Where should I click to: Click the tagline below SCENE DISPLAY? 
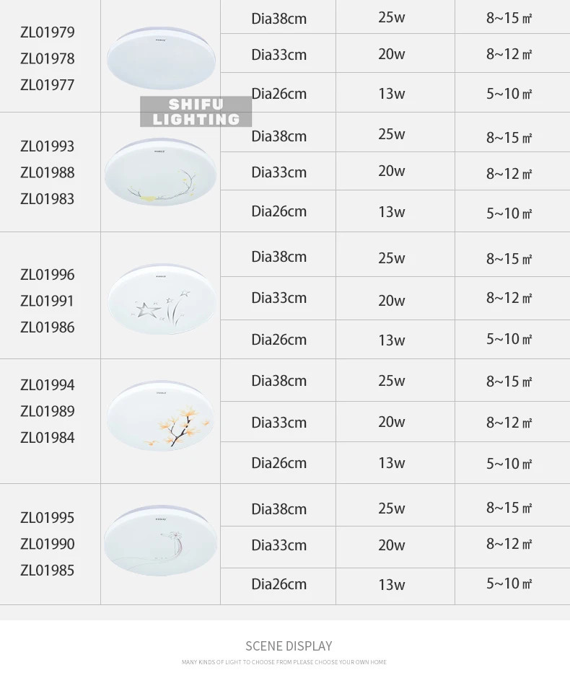(x=284, y=662)
